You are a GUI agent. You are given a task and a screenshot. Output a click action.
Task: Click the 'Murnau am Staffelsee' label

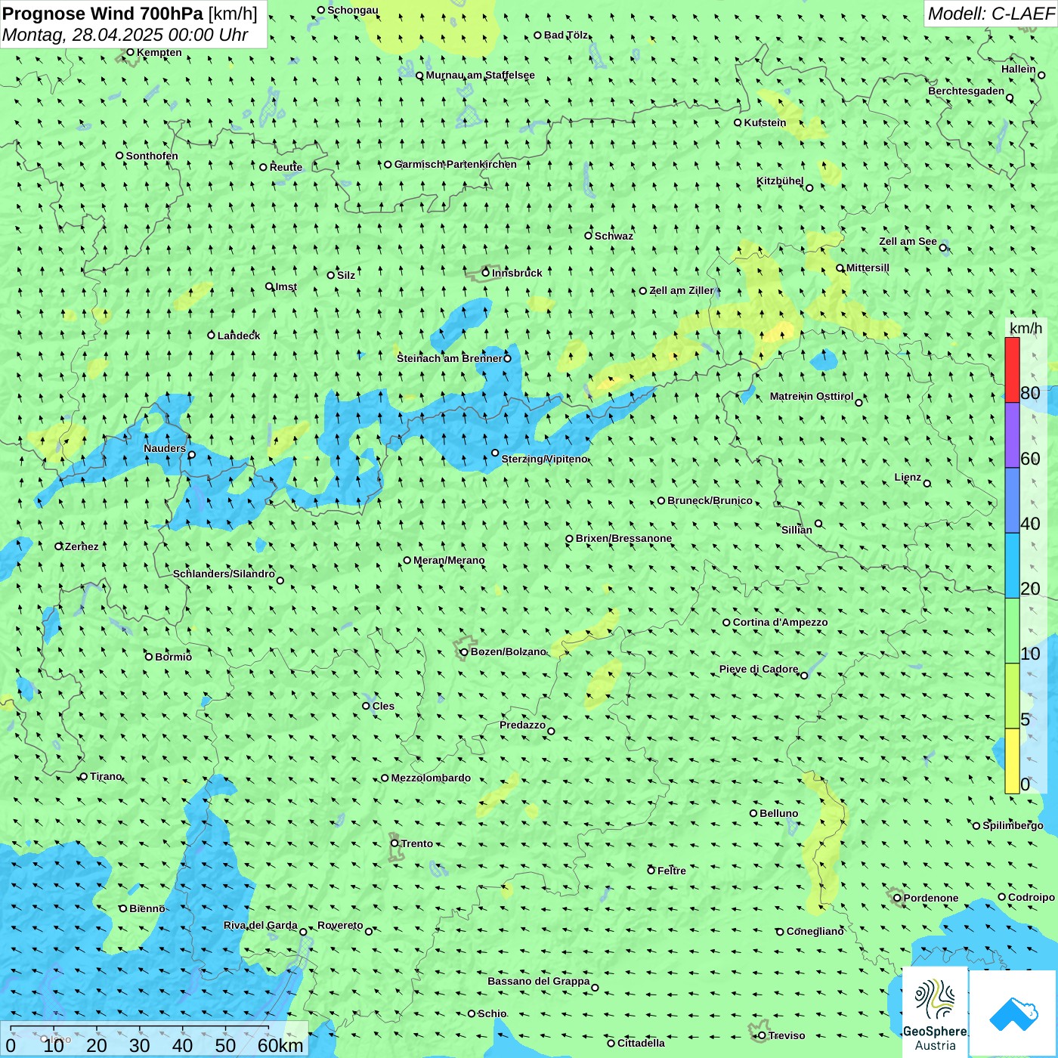coord(481,75)
